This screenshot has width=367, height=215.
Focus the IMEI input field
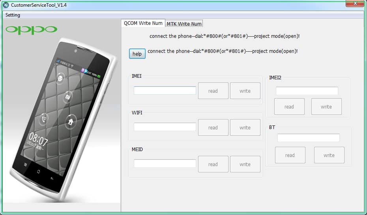[165, 91]
